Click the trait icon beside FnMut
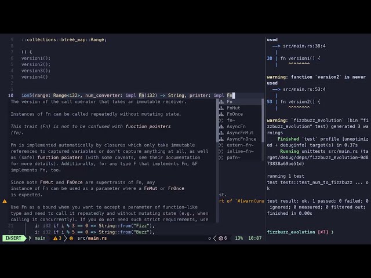 coord(221,108)
